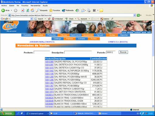Open the Herramientas menu
This screenshot has height=116, width=155.
click(35, 6)
